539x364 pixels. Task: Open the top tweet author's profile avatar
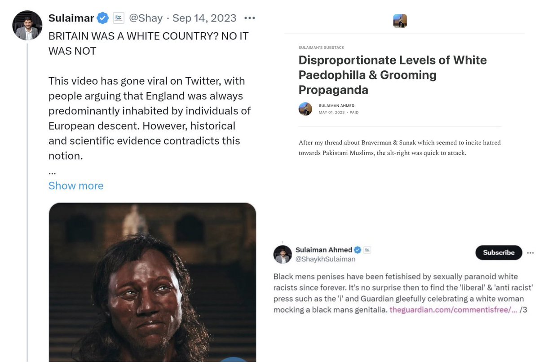(27, 25)
